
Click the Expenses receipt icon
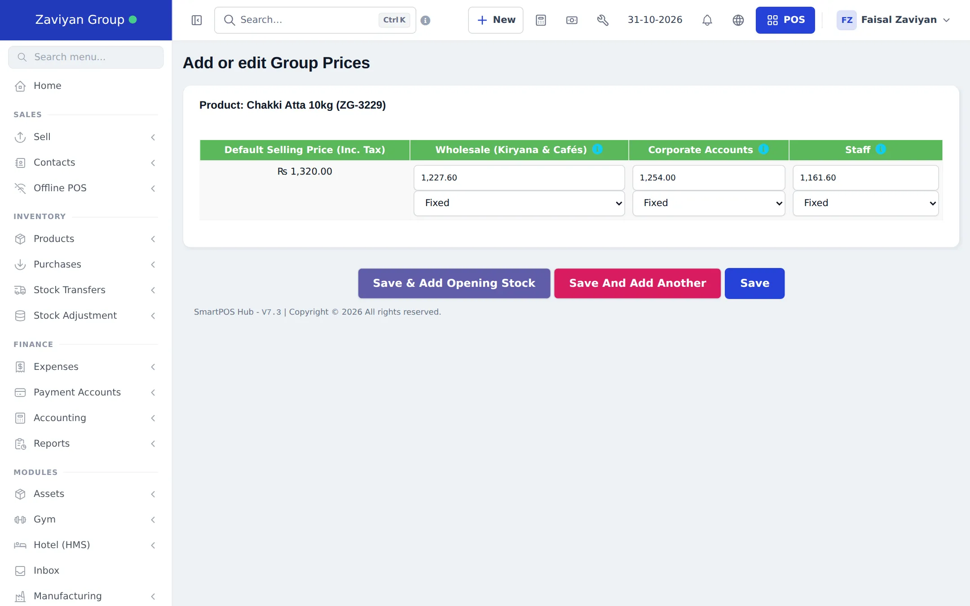pos(20,367)
